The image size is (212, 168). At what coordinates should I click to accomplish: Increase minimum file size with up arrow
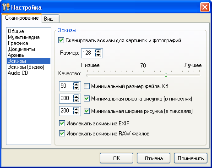pos(76,84)
